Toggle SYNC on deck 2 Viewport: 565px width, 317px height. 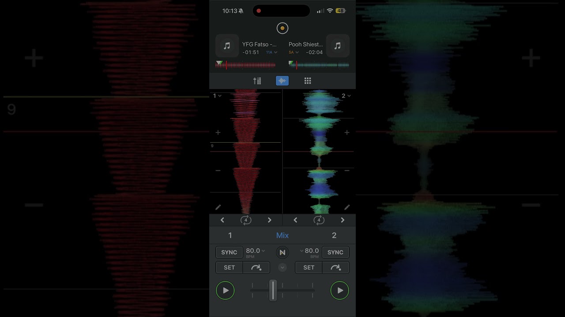(x=335, y=252)
